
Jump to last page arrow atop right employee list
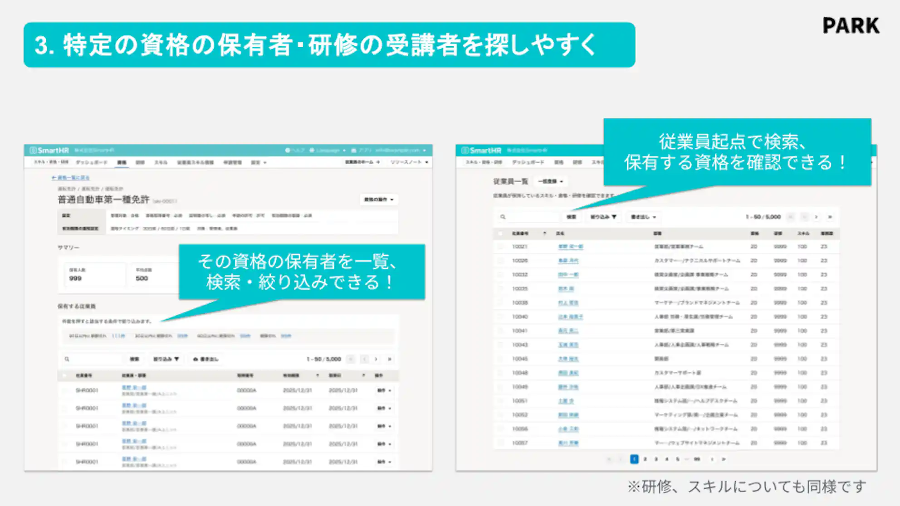click(830, 217)
